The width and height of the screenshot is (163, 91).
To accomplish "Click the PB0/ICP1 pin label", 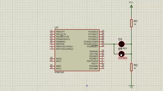I will (60, 32).
